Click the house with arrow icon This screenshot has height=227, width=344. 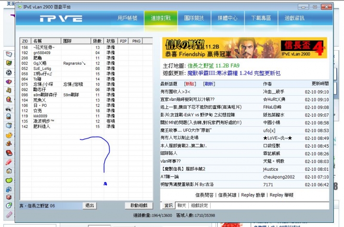point(9,171)
